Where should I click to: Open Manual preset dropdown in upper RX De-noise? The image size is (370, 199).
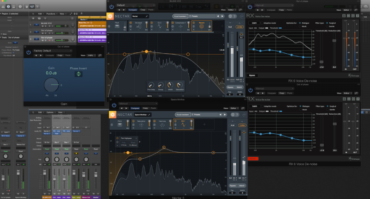(x=274, y=5)
